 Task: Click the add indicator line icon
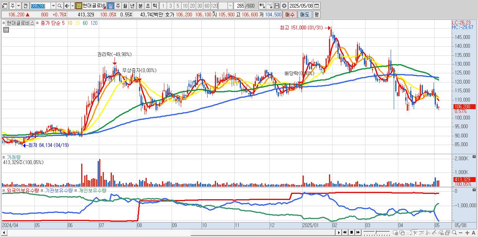(x=270, y=6)
